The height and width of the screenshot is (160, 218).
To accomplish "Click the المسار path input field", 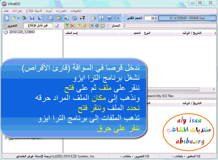I will (168, 26).
